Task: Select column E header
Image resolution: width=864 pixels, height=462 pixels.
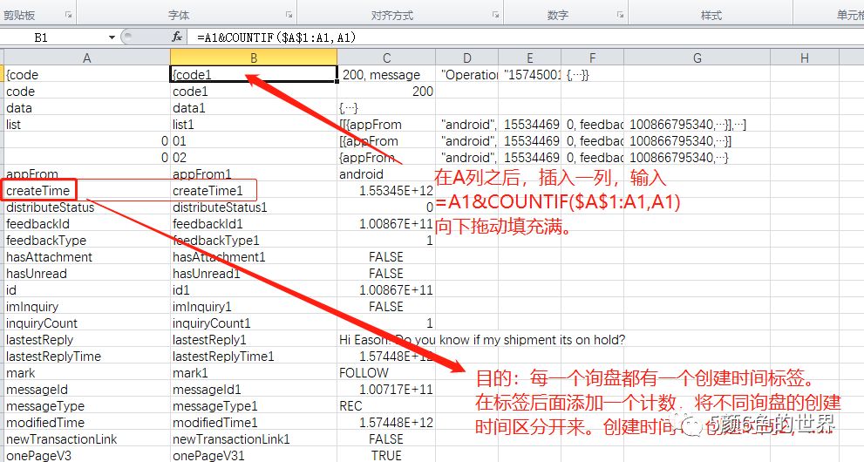Action: tap(529, 58)
